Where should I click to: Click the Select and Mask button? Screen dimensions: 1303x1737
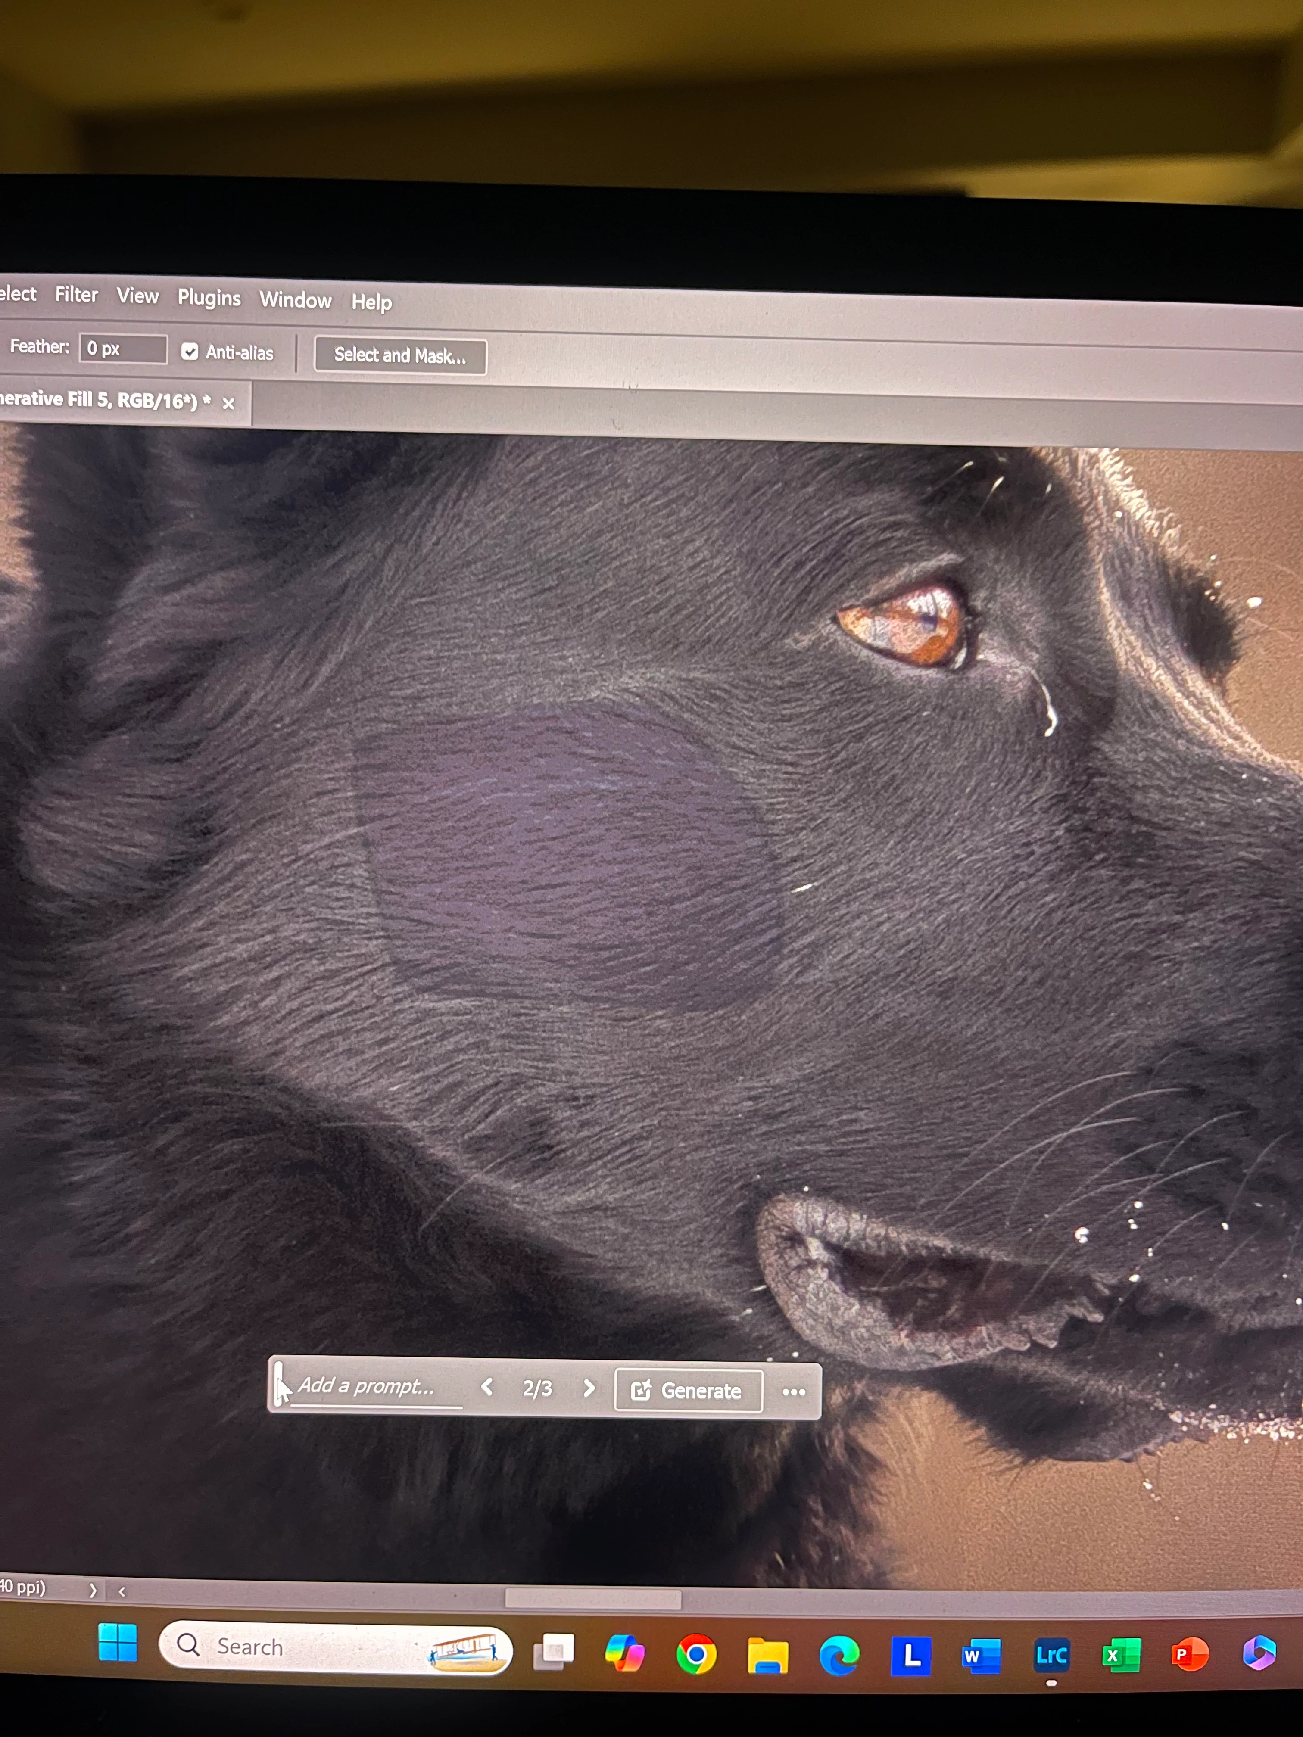tap(400, 355)
